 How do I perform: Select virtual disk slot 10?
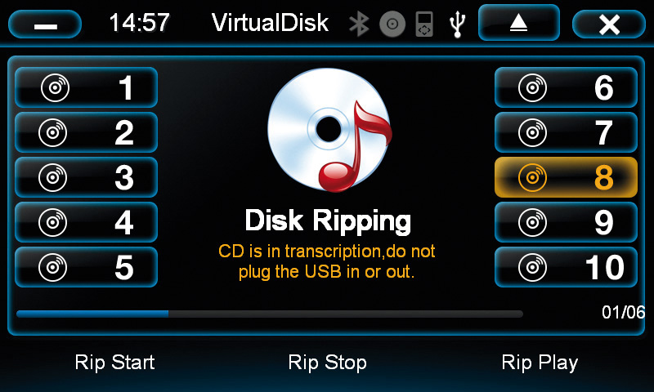pyautogui.click(x=566, y=267)
